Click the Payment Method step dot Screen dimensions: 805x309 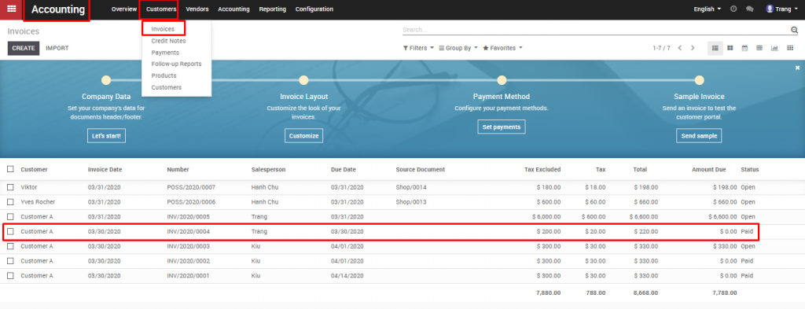point(502,80)
